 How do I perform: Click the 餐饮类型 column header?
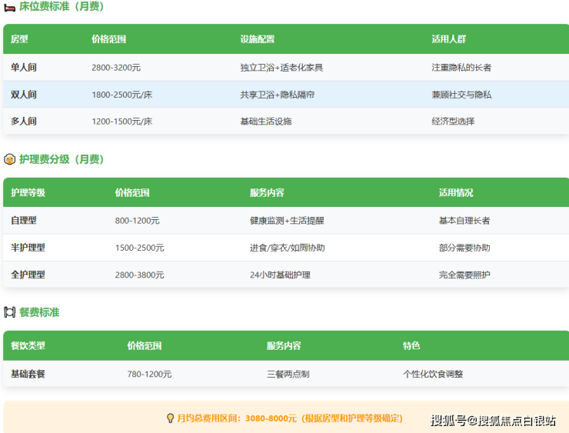click(28, 345)
